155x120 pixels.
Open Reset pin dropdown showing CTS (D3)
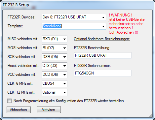(55, 66)
